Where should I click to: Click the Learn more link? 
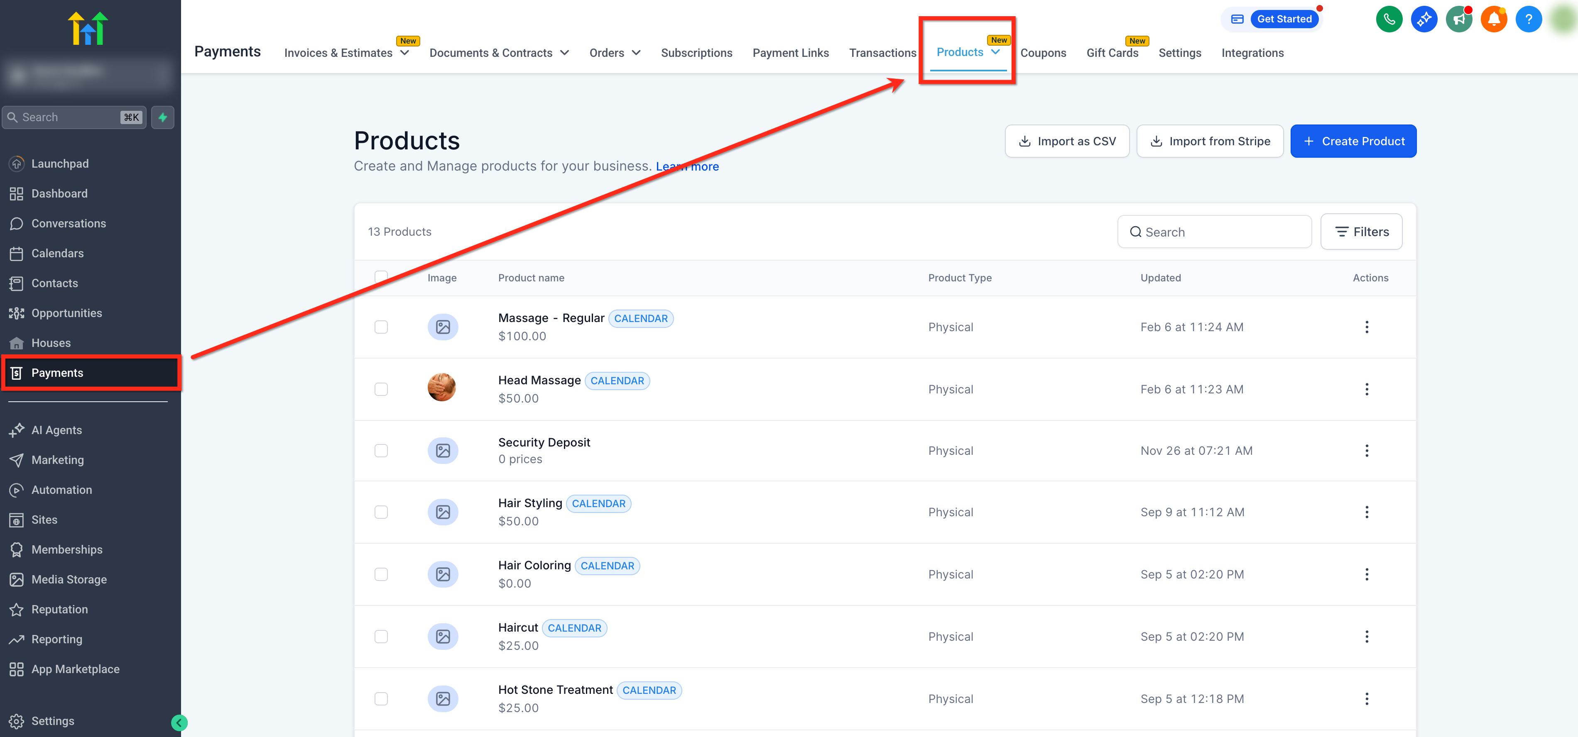[x=687, y=166]
